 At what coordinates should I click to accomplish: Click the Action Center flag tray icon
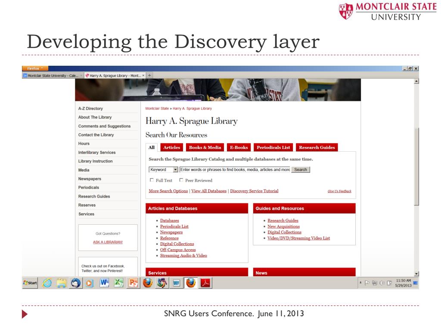click(x=367, y=283)
